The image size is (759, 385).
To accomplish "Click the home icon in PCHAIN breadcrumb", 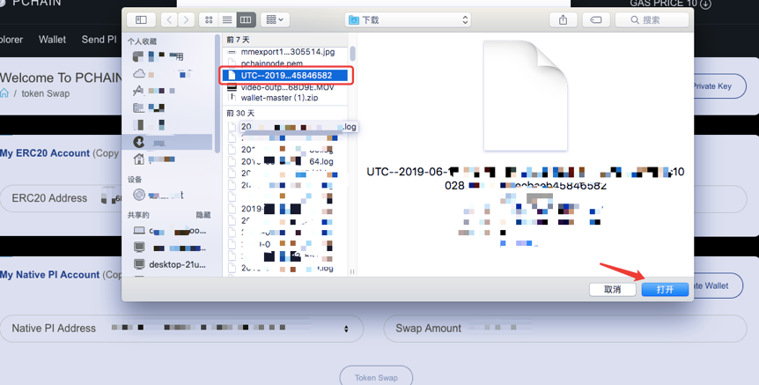I will pyautogui.click(x=4, y=93).
